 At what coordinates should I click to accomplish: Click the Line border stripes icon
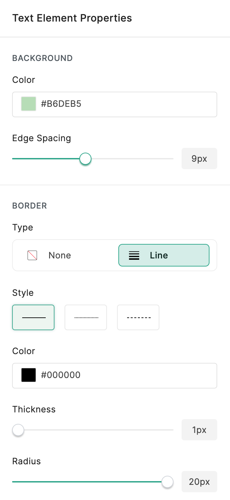pyautogui.click(x=134, y=255)
